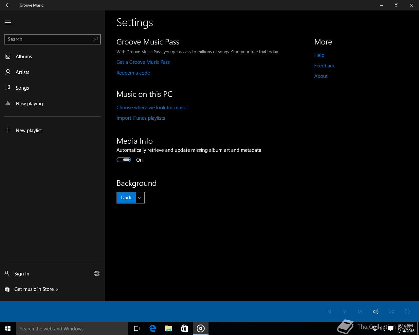Viewport: 419px width, 335px height.
Task: Click the chevron next to Get music in Store
Action: [x=57, y=289]
